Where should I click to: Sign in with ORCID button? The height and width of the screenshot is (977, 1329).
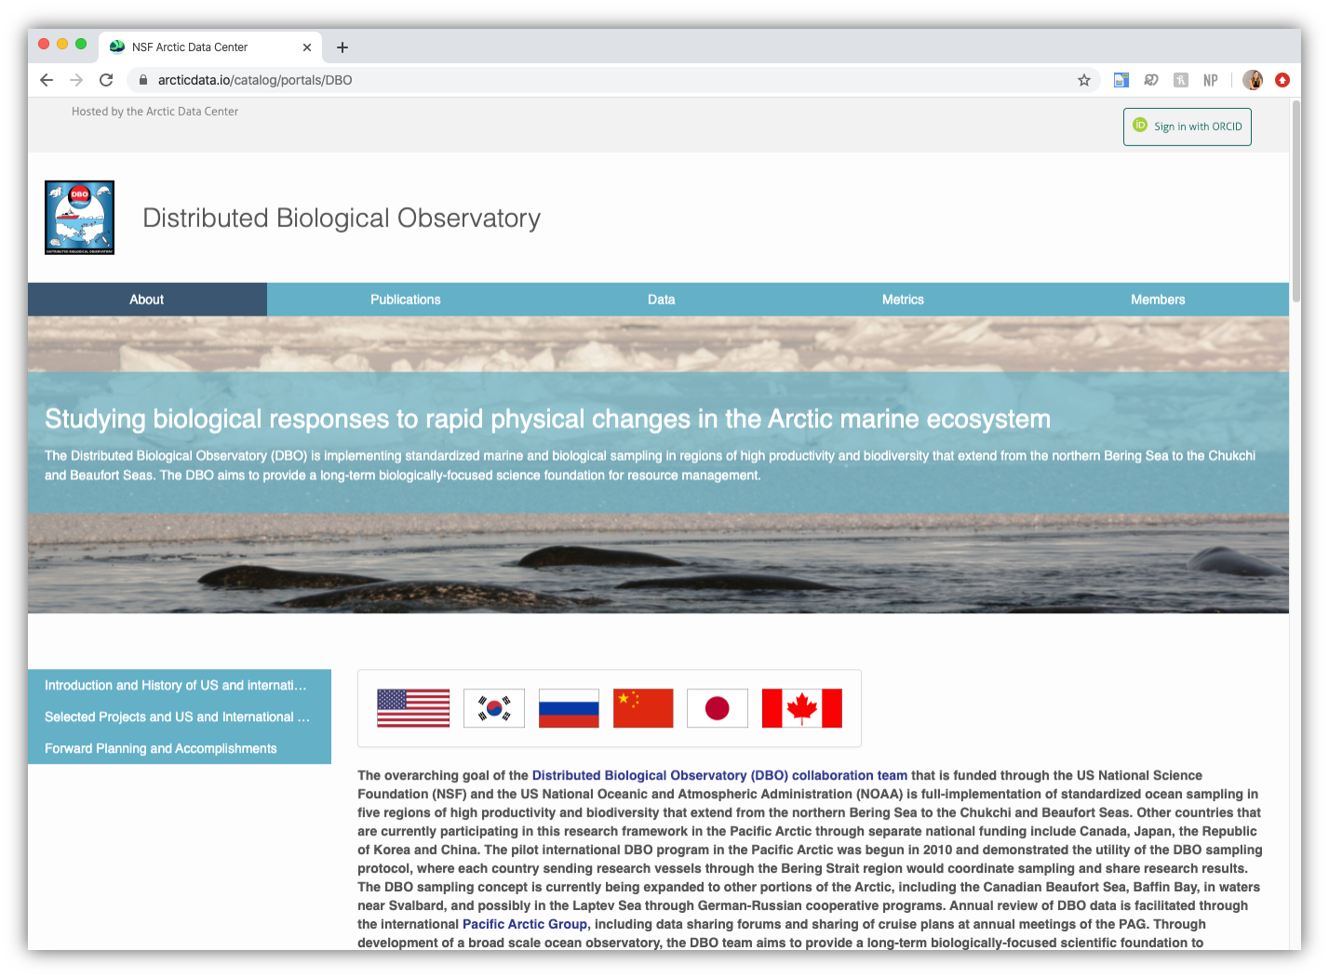click(x=1188, y=127)
